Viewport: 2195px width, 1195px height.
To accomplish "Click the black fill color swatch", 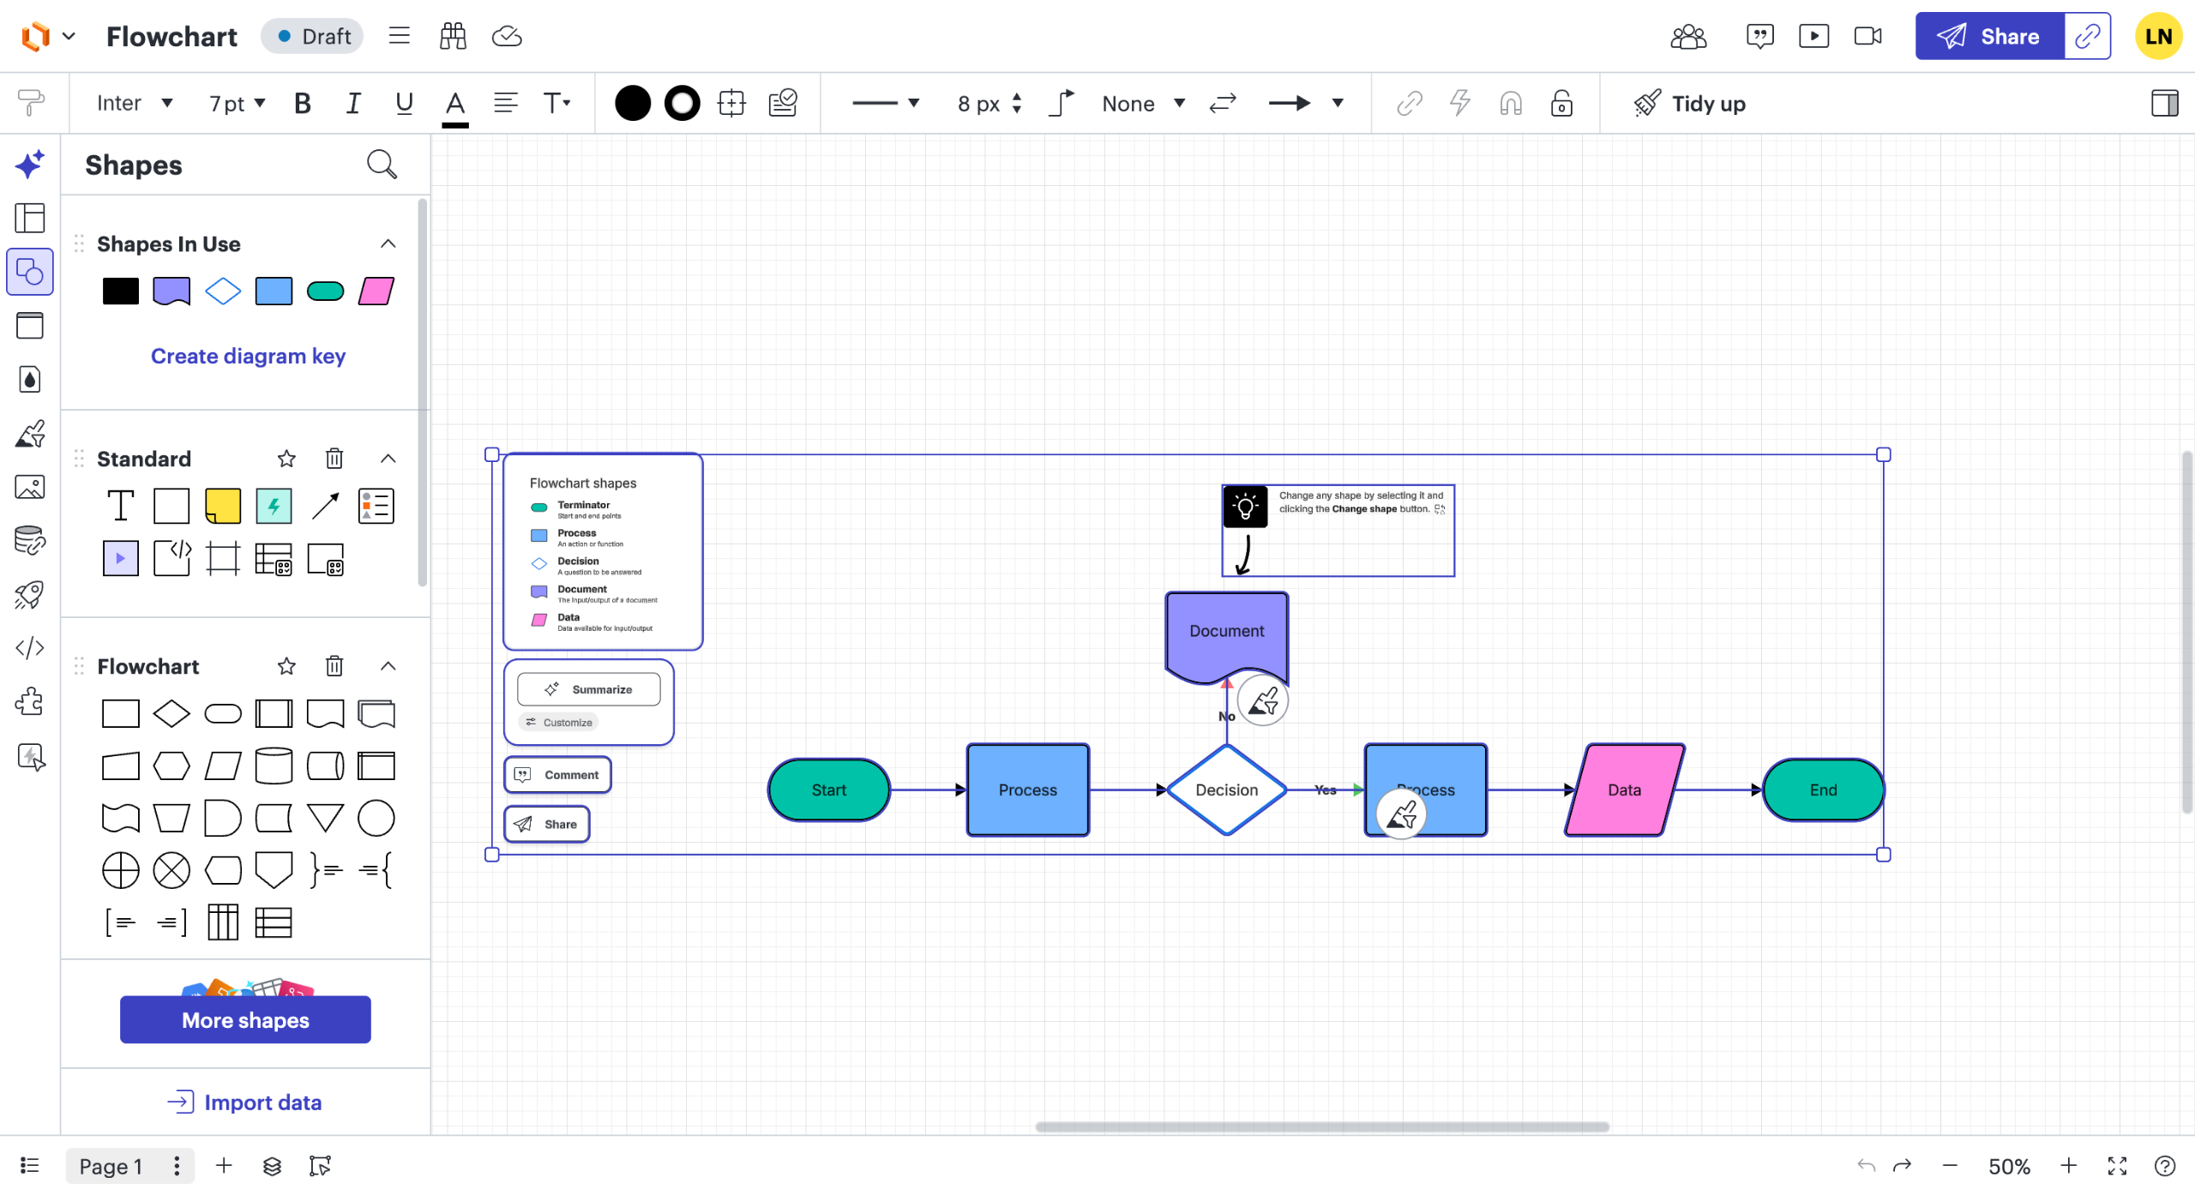I will pos(633,104).
